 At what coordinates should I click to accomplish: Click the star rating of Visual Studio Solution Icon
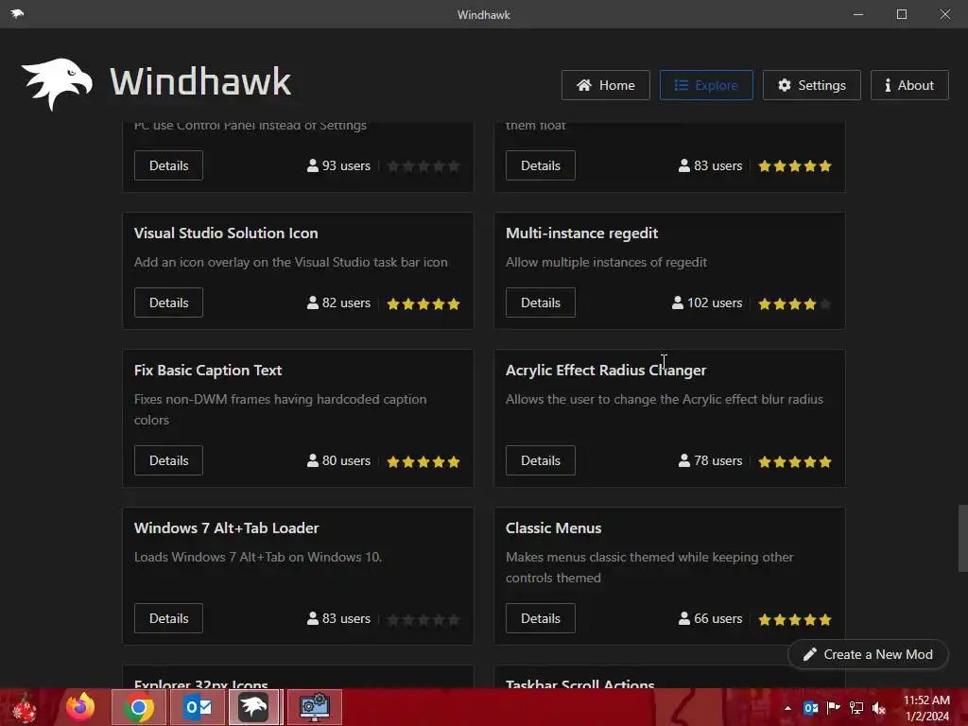(423, 303)
